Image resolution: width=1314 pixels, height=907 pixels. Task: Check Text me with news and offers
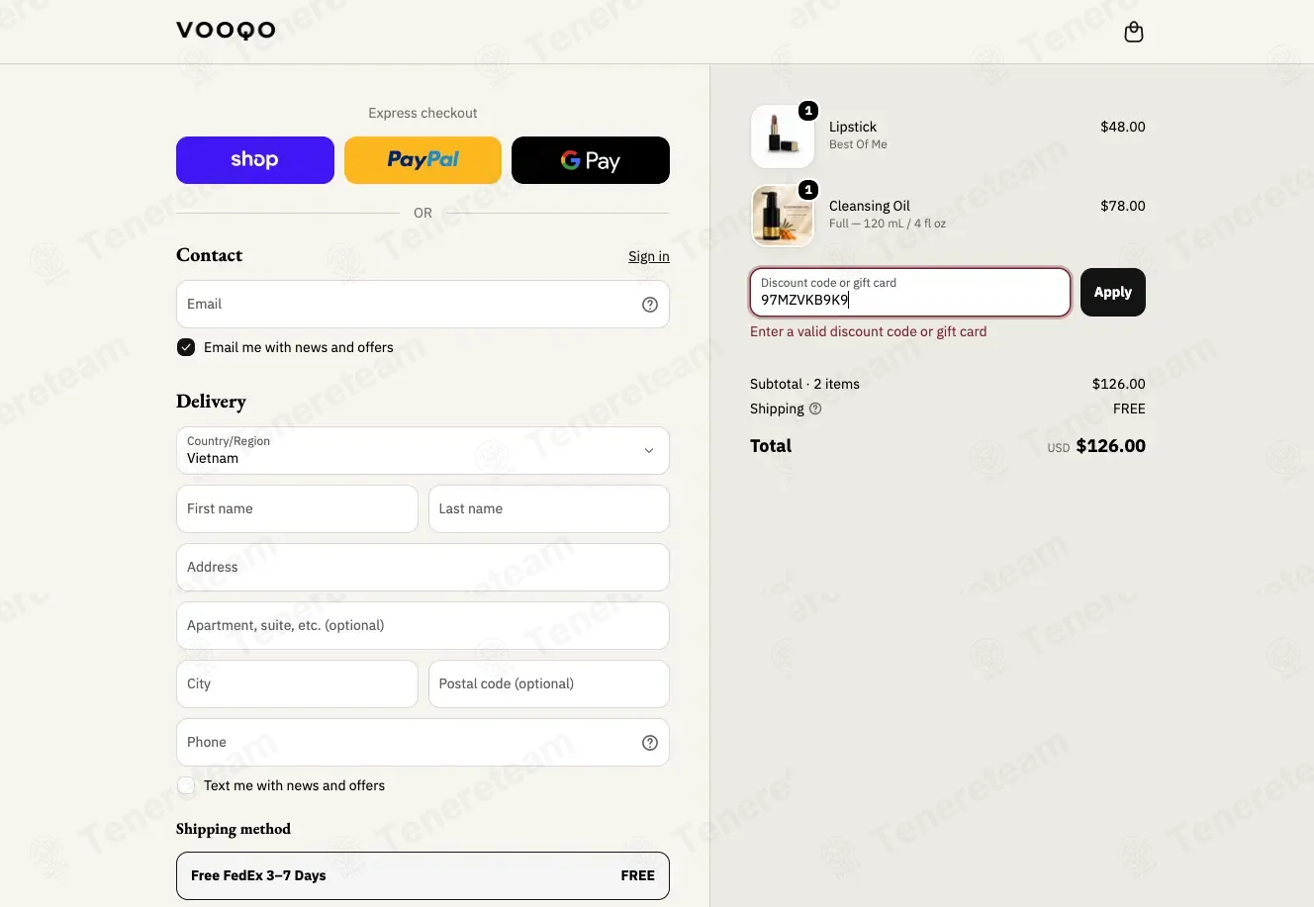[x=186, y=785]
